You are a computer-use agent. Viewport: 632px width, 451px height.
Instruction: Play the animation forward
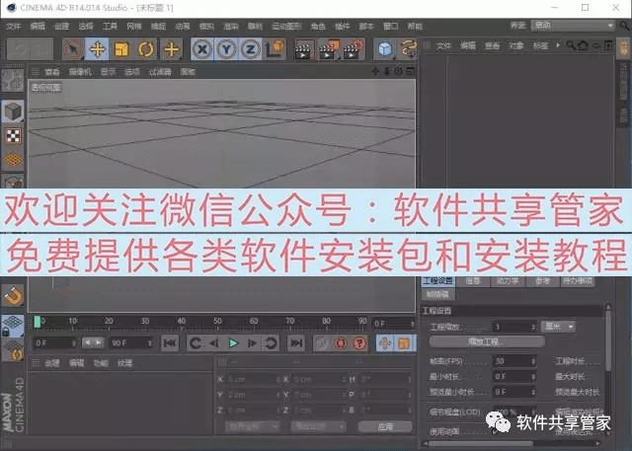233,343
